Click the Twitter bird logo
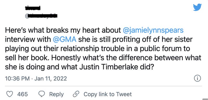208x100 pixels. click(x=197, y=7)
